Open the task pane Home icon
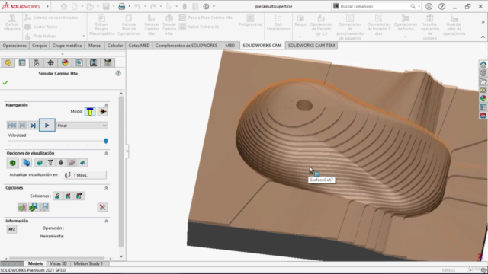The image size is (488, 274). click(483, 64)
